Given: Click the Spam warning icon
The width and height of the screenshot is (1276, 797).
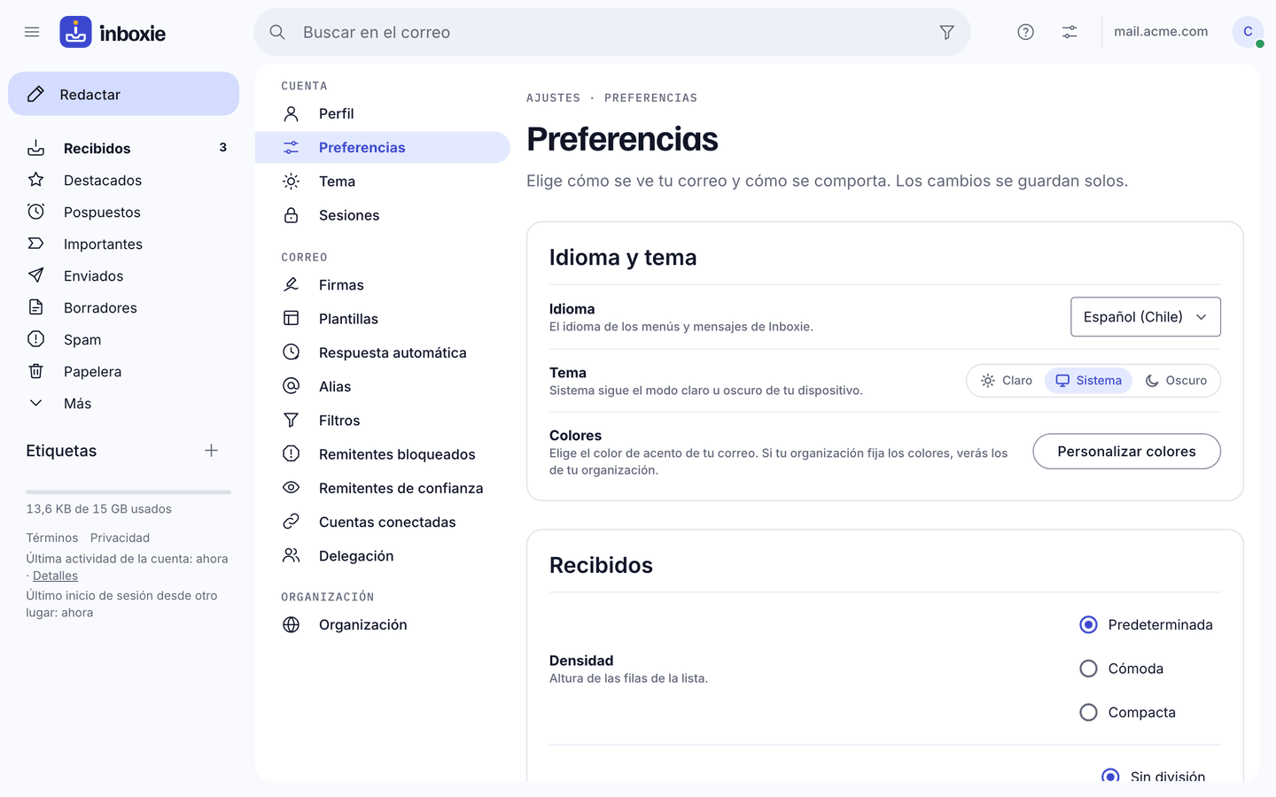Looking at the screenshot, I should point(36,339).
